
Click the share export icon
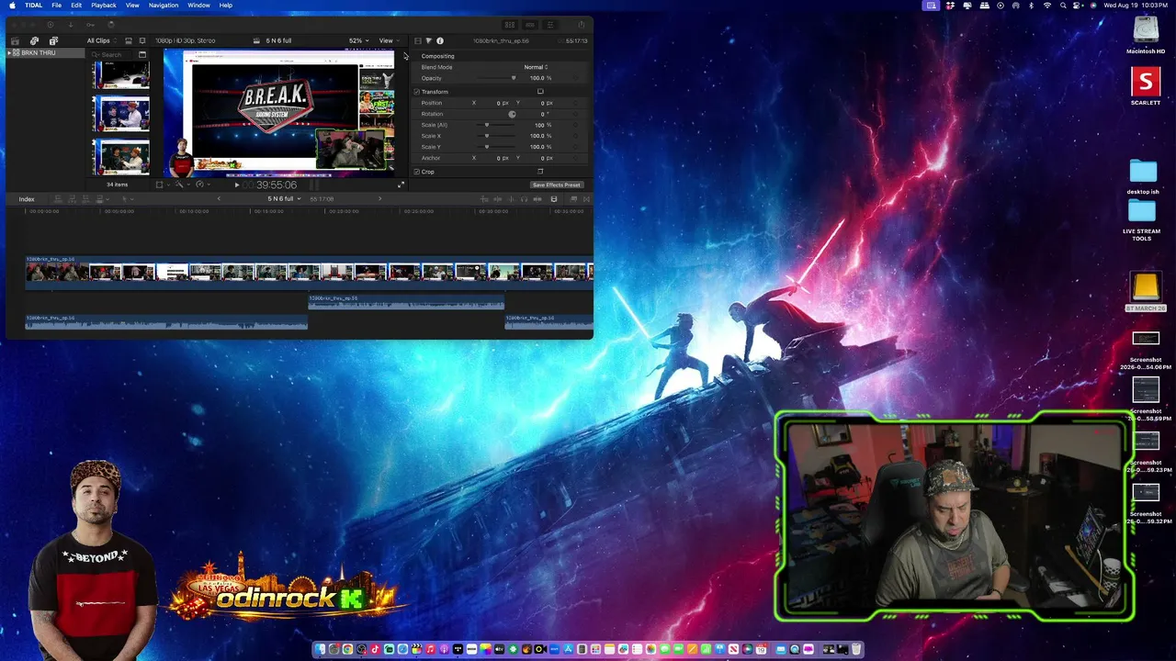pos(581,25)
